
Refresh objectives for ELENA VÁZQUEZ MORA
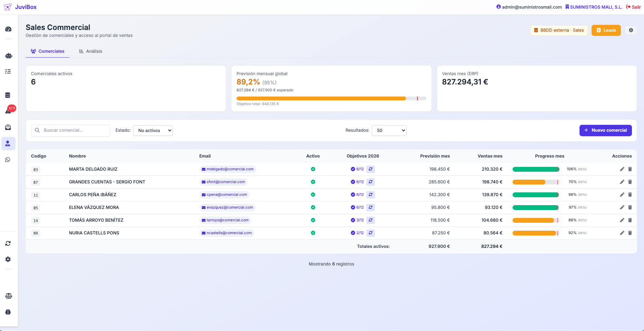point(370,208)
